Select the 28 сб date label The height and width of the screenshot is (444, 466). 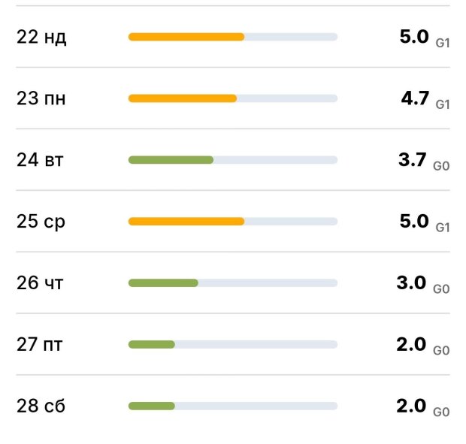click(41, 406)
